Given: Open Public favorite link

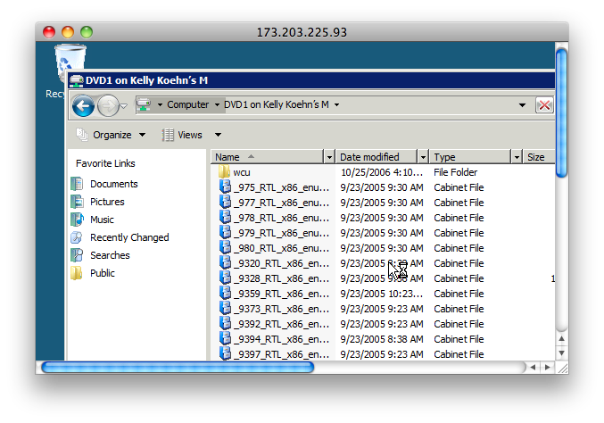Looking at the screenshot, I should pyautogui.click(x=103, y=273).
